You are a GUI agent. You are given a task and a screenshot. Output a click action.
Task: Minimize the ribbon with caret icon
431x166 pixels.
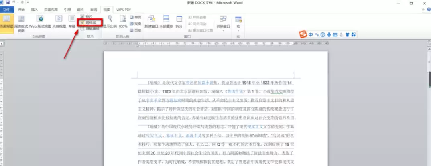(x=423, y=9)
